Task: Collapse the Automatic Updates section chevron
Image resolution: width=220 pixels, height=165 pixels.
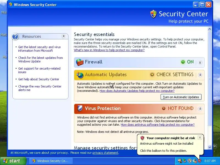Action: tap(200, 75)
